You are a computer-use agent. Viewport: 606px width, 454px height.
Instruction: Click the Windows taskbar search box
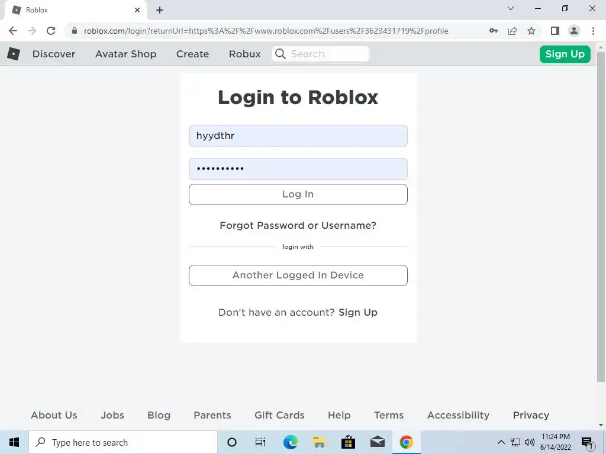click(123, 442)
